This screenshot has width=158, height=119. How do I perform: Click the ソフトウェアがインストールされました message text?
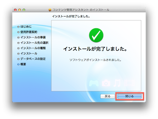[x=95, y=60]
